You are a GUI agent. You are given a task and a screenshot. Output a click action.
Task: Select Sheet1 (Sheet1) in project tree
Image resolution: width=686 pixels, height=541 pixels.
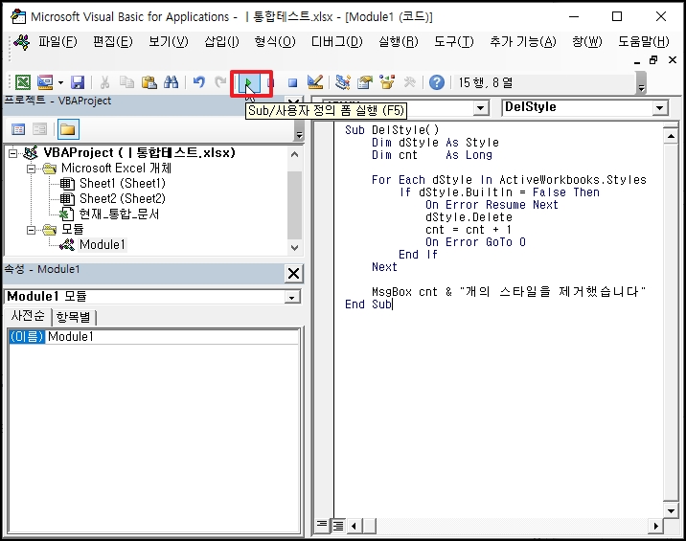click(x=123, y=183)
